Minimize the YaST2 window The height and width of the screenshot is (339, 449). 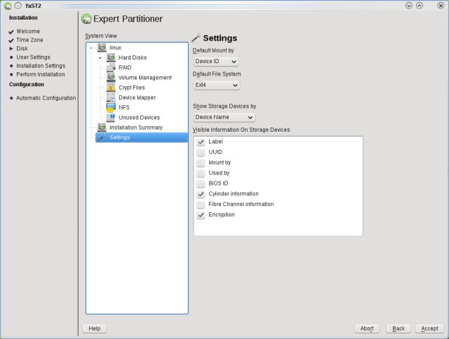(x=409, y=6)
